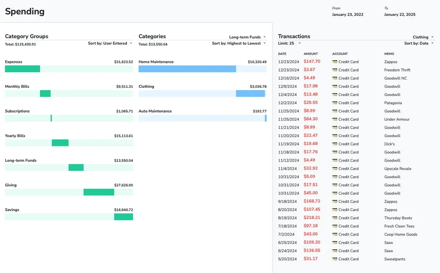Click the credit card icon in the Patagonia row
440x273 pixels.
[x=335, y=103]
